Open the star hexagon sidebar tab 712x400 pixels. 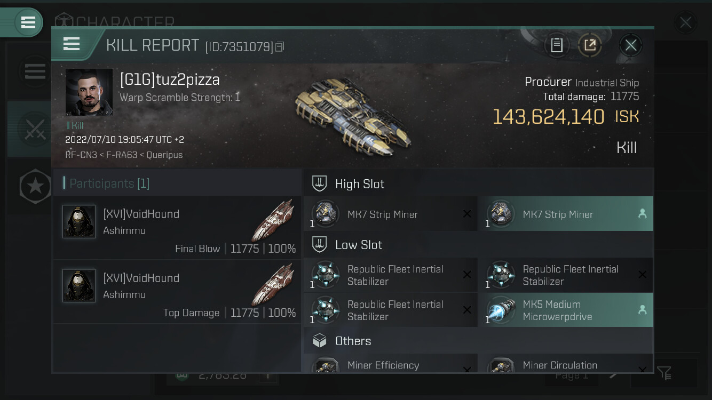click(x=35, y=186)
